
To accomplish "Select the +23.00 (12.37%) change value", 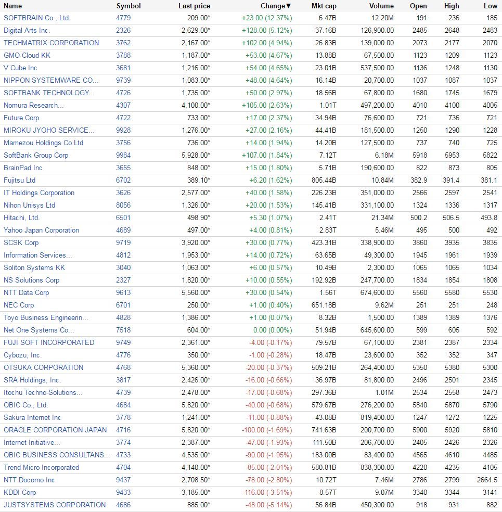I will pyautogui.click(x=267, y=18).
